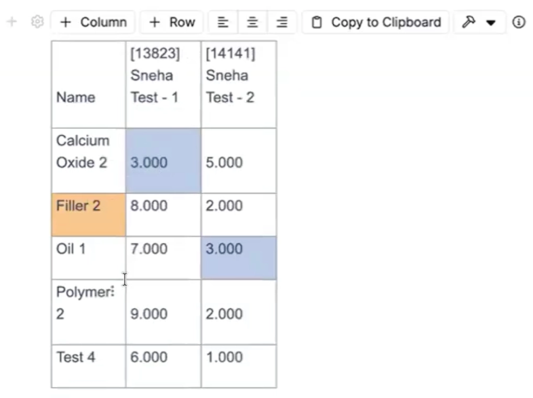Click the faded plus icon left of gear

(x=12, y=22)
